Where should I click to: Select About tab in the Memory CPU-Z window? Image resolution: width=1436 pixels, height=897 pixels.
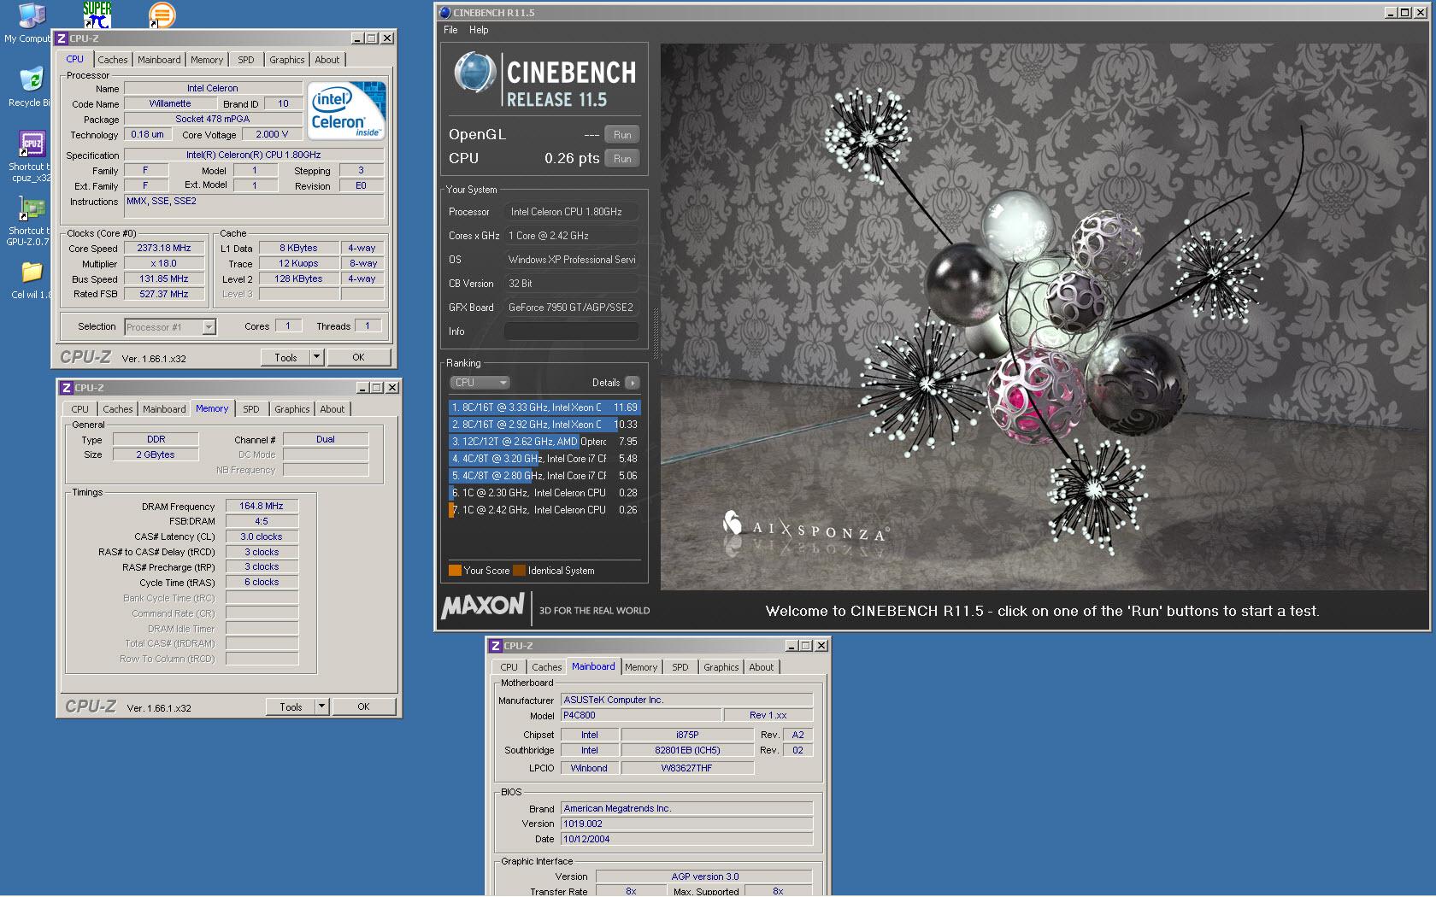pos(333,409)
